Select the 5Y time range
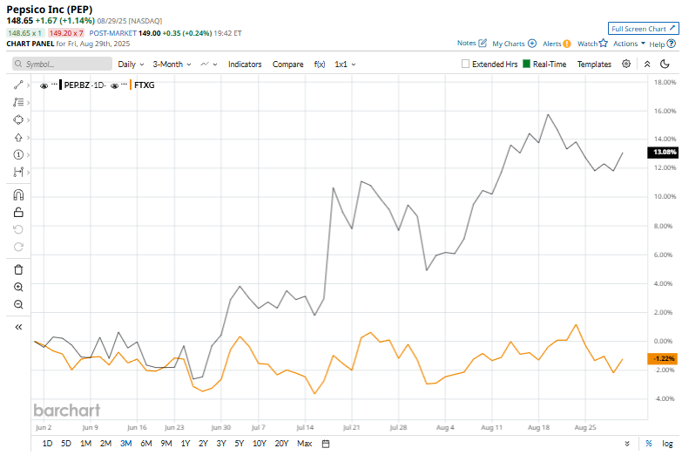Viewport: 682px width, 462px height. click(x=240, y=444)
